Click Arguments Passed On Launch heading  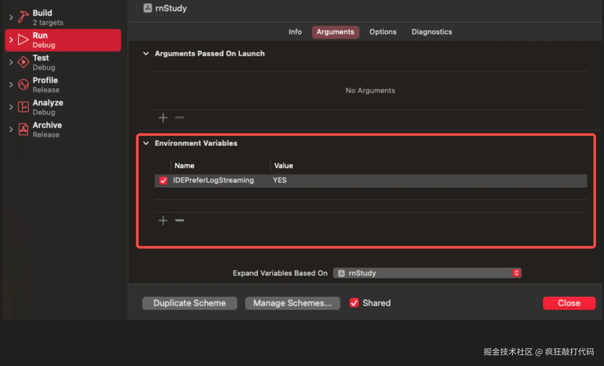210,53
